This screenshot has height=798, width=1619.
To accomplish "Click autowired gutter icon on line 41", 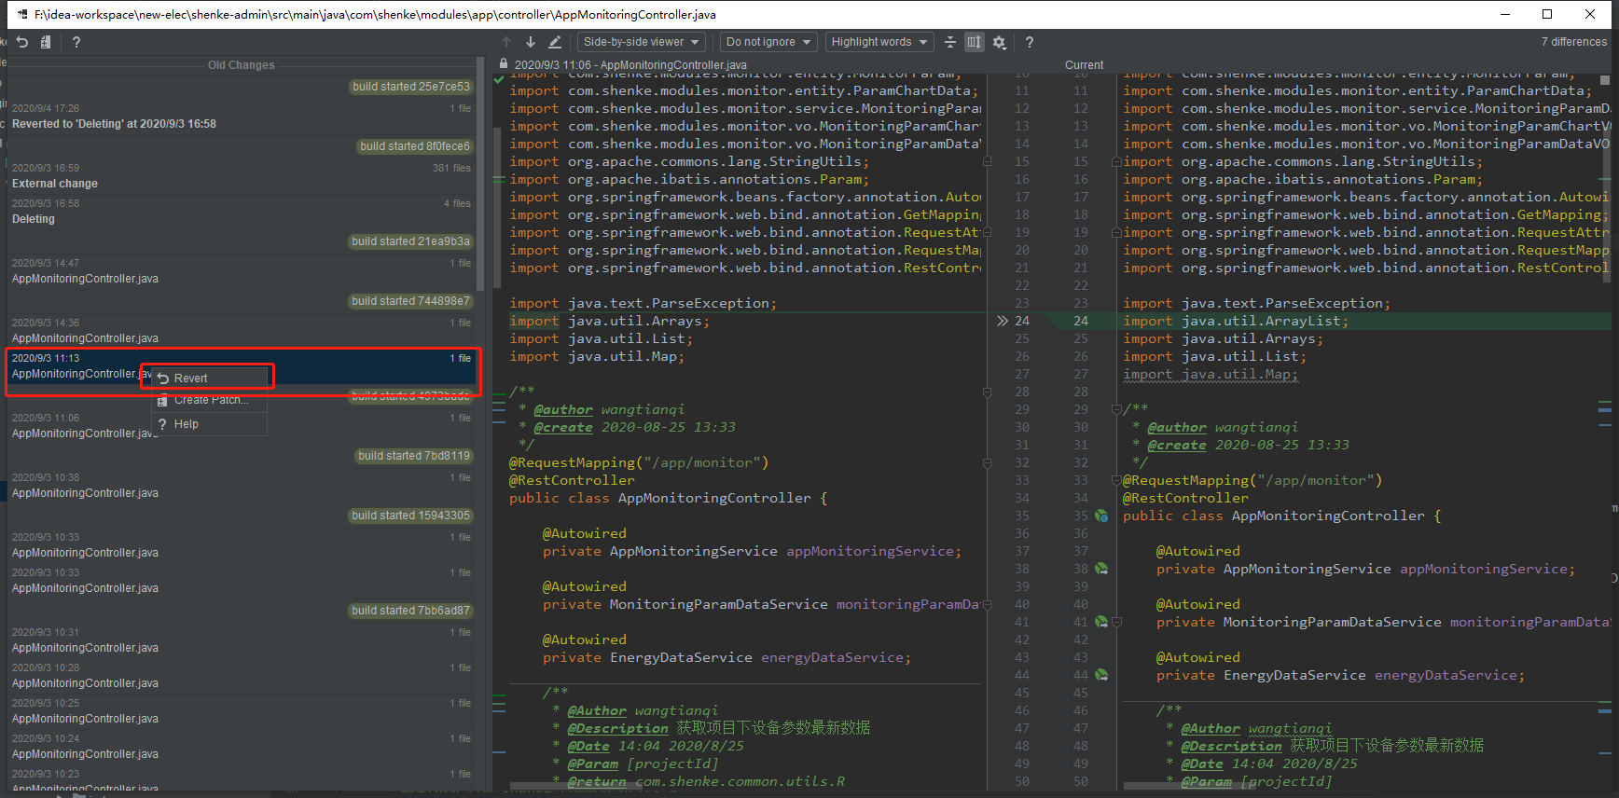I will pos(1101,622).
